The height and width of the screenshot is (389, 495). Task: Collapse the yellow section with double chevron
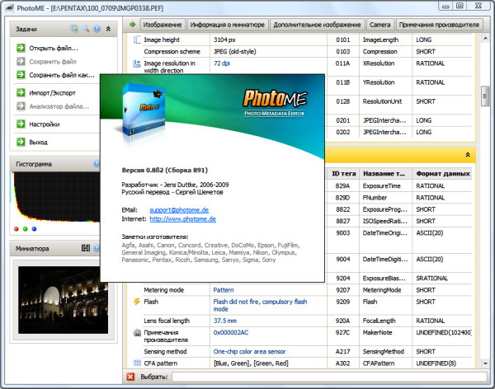[x=468, y=155]
